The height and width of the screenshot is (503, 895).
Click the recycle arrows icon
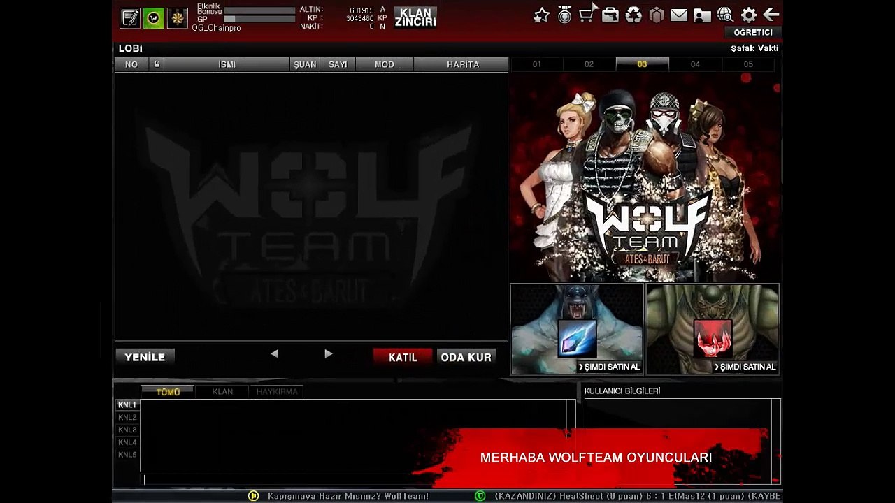(633, 15)
